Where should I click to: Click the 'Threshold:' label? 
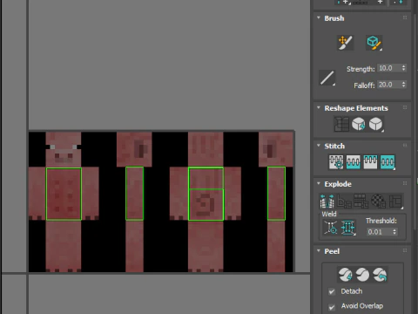[381, 221]
